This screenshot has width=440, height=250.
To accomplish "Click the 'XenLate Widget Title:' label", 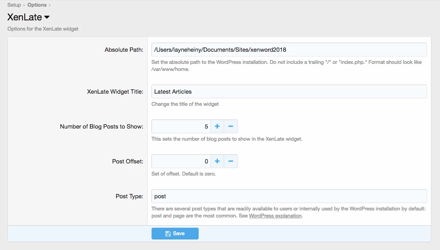I will [x=115, y=92].
